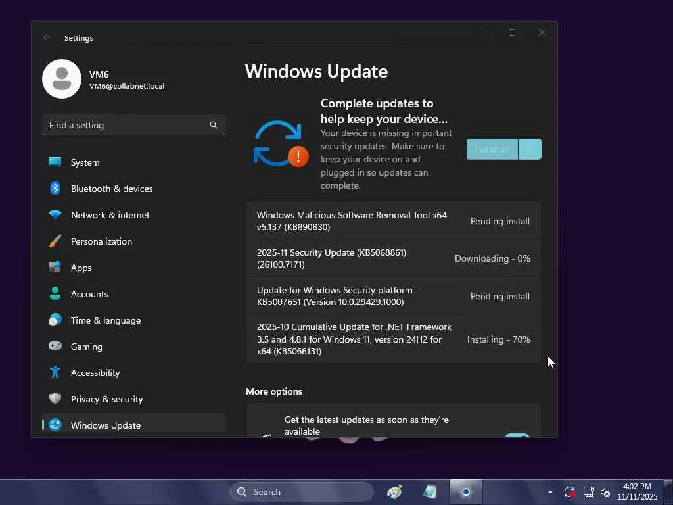Go to Bluetooth & devices
673x505 pixels.
[134, 189]
